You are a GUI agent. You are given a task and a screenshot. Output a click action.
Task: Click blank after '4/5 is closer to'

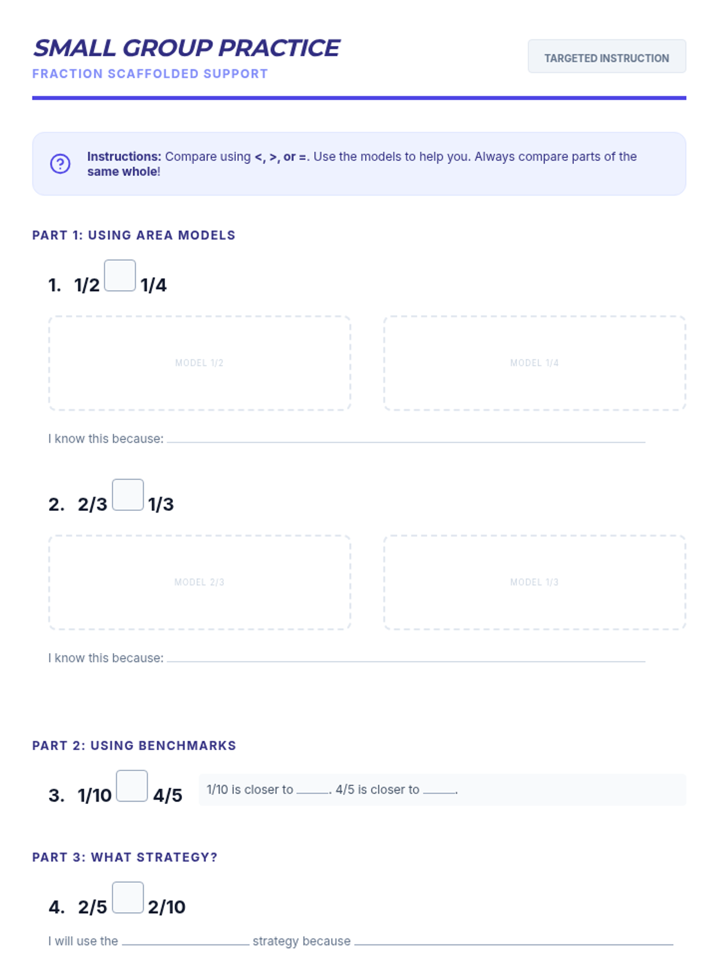(439, 790)
